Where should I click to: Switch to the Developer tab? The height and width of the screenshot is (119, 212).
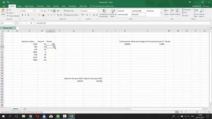(x=72, y=6)
